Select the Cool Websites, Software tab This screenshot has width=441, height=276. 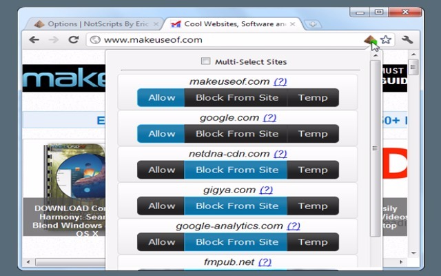click(x=227, y=24)
